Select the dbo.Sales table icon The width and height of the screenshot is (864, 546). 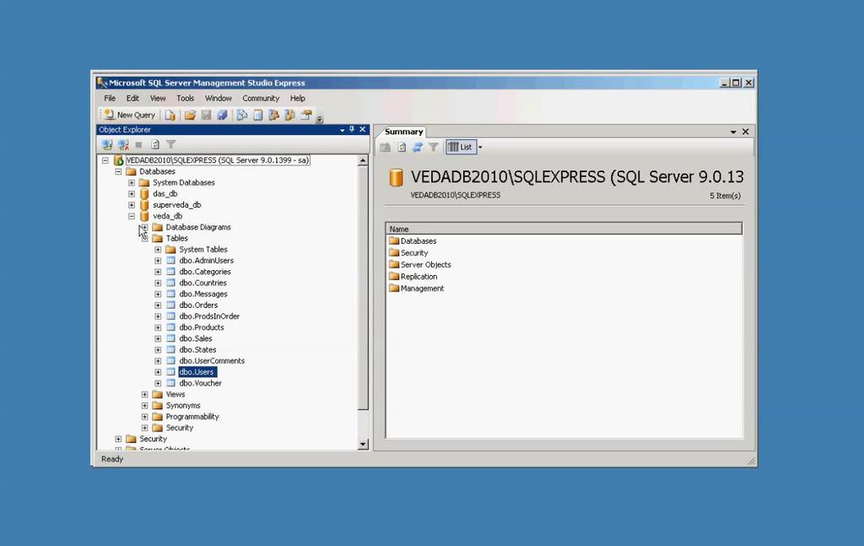coord(170,338)
